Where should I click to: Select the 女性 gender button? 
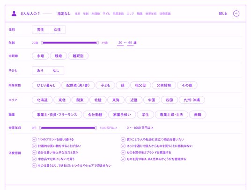(x=57, y=29)
